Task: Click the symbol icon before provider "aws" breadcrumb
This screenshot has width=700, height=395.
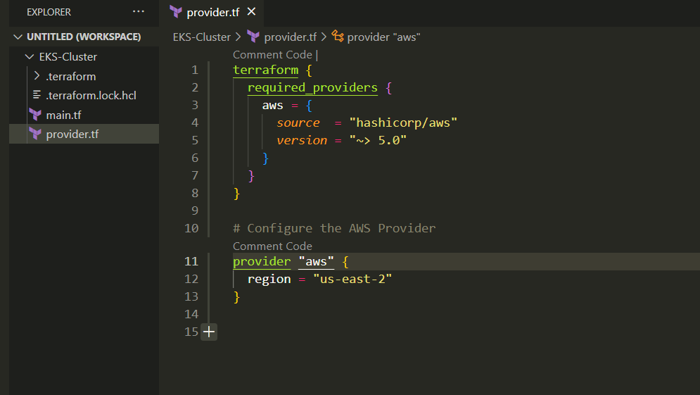Action: coord(338,37)
